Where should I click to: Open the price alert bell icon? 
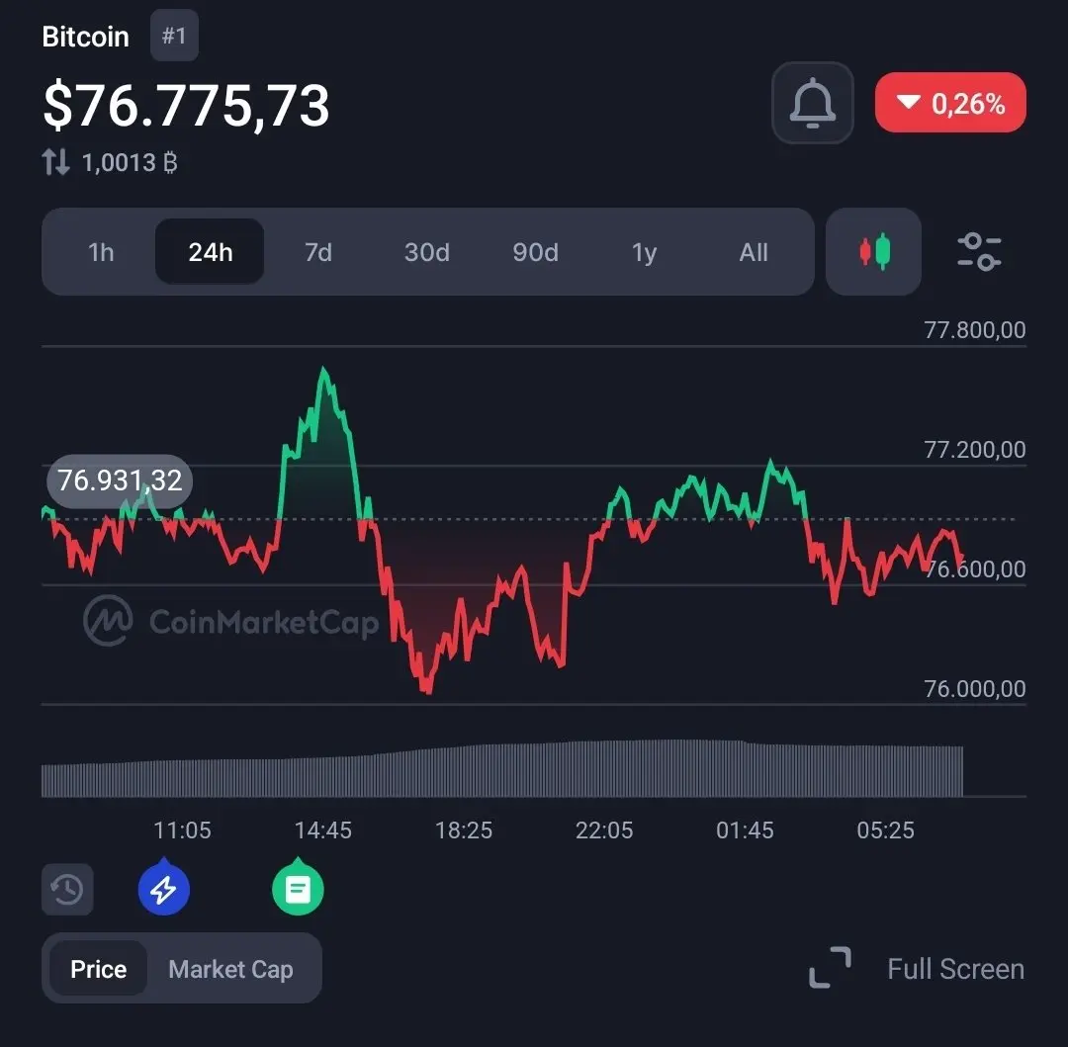pyautogui.click(x=812, y=103)
